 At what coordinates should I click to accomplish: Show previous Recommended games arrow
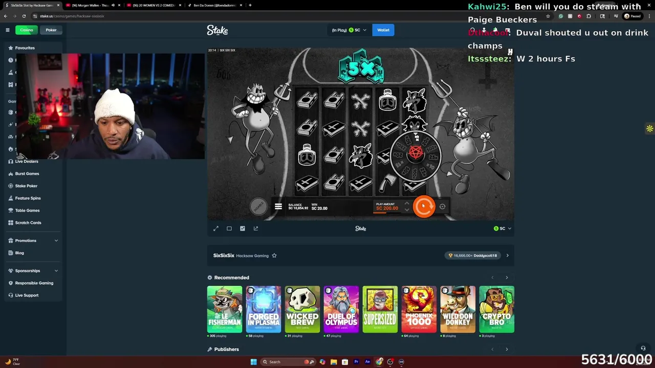492,278
